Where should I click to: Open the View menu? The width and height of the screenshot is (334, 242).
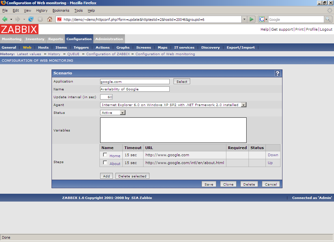coord(27,10)
